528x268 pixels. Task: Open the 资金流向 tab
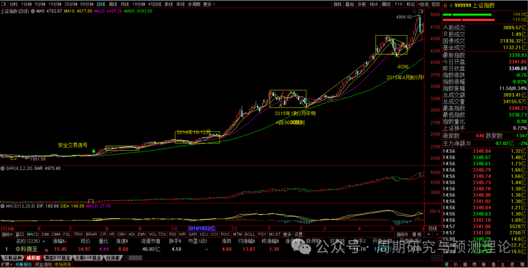[42, 264]
